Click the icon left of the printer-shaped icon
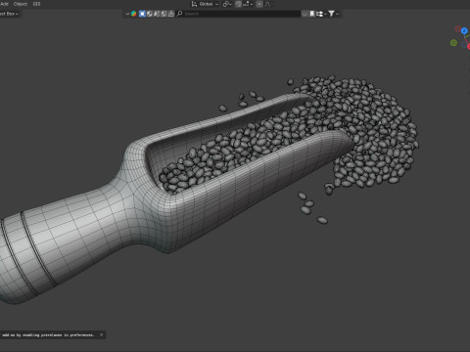Viewport: 470px width, 352px height. point(164,14)
